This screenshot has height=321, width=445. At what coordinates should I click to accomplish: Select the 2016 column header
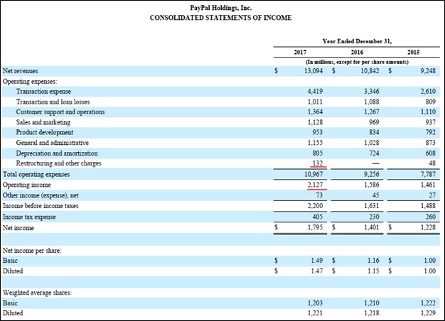(358, 53)
